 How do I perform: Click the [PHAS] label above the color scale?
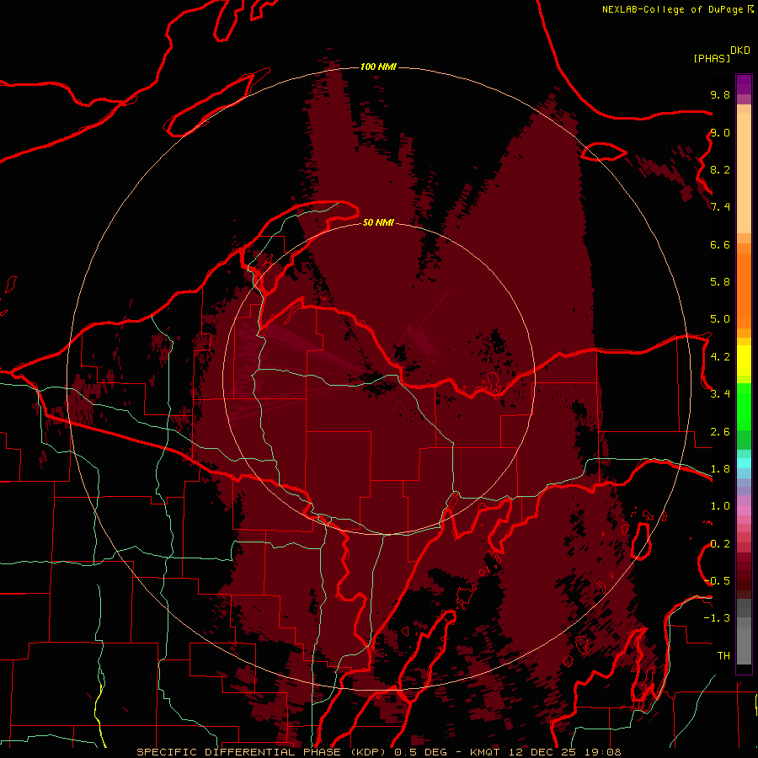point(712,59)
